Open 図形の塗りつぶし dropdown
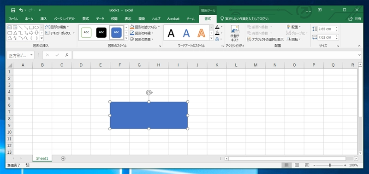The height and width of the screenshot is (174, 369). click(145, 27)
